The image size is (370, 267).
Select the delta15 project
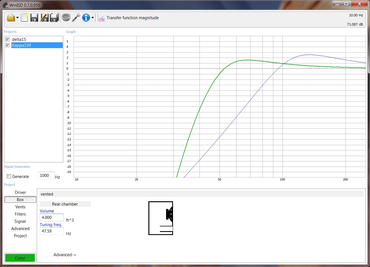19,39
